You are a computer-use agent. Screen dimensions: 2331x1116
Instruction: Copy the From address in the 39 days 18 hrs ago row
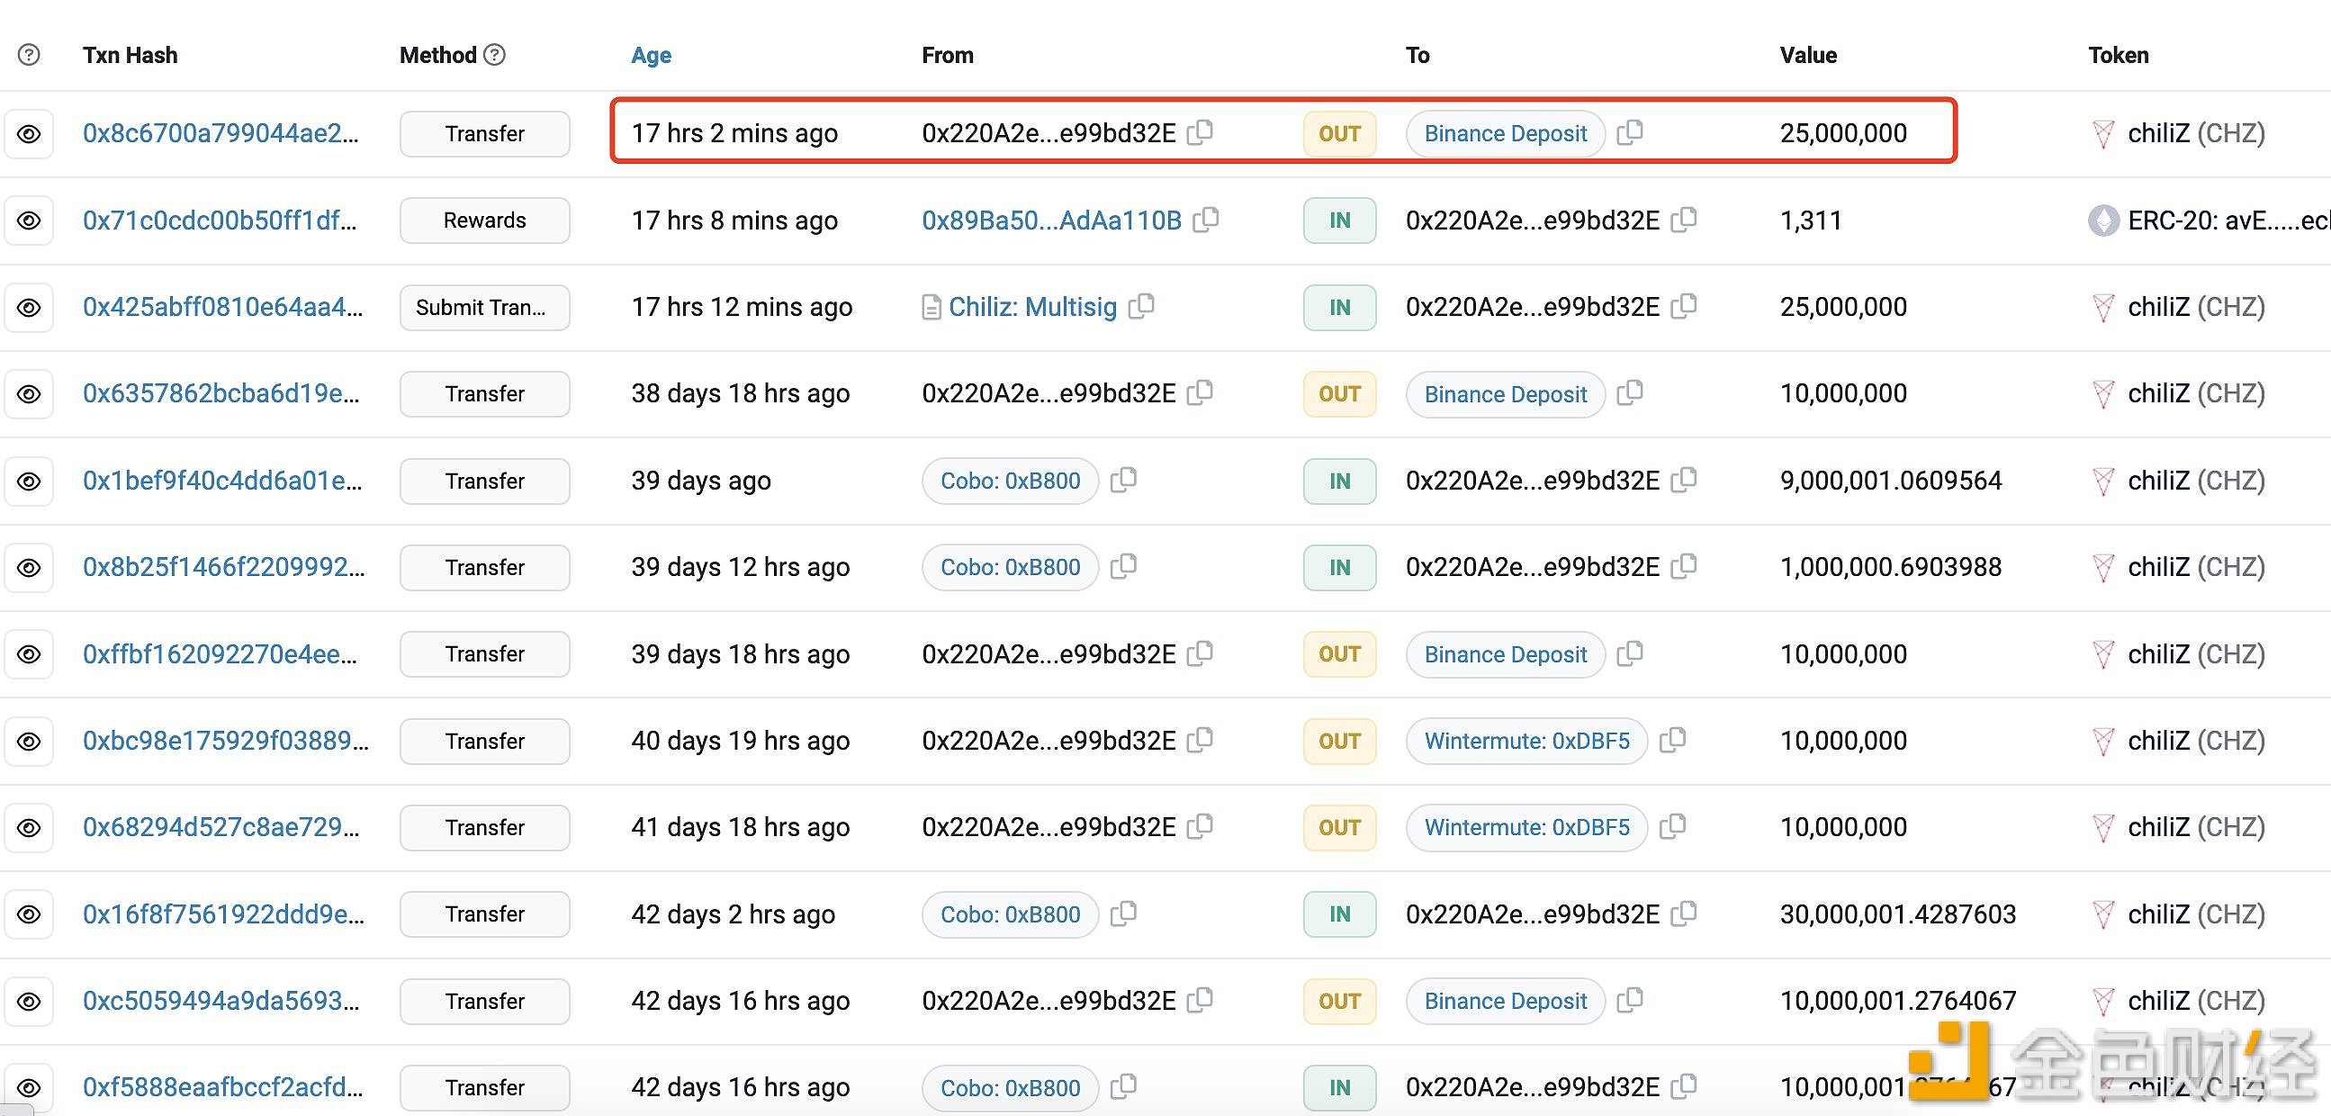pyautogui.click(x=1200, y=652)
